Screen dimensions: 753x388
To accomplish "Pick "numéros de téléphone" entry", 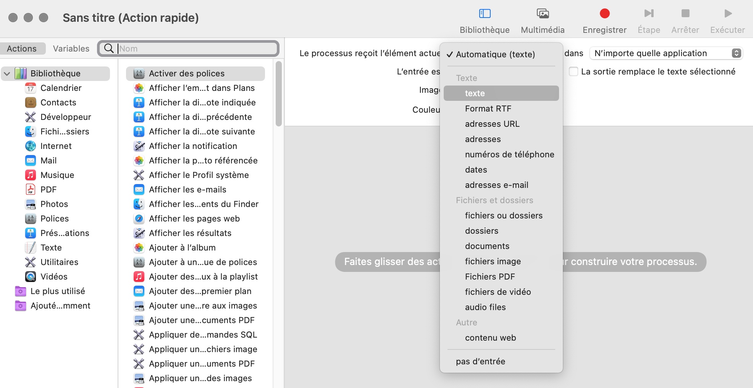I will pos(501,154).
